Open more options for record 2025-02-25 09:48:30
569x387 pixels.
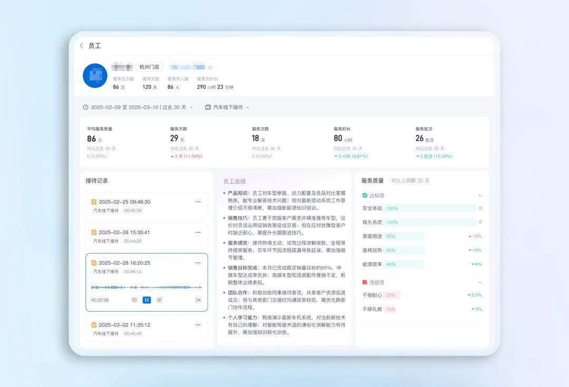pyautogui.click(x=198, y=202)
